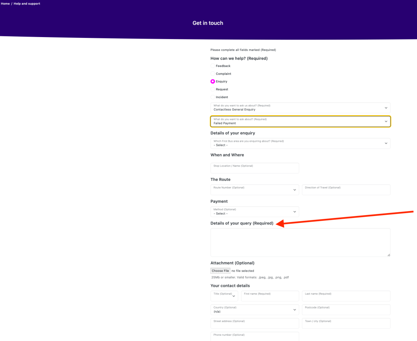The image size is (417, 341).
Task: Expand the Country dropdown
Action: pyautogui.click(x=254, y=310)
